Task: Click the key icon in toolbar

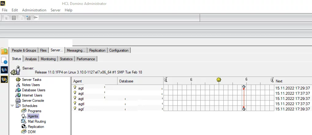Action: [36, 18]
